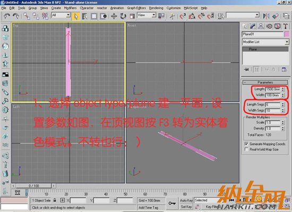Viewport: 292px width, 212px height.
Task: Click the 0 / 100 time slider
Action: point(33,186)
